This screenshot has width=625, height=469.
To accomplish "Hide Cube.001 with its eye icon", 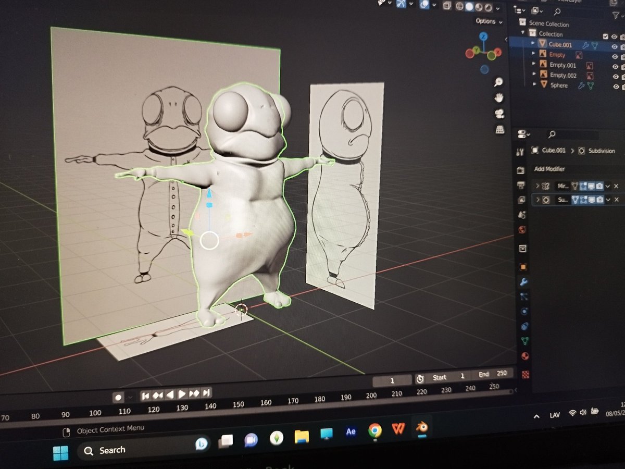I will coord(615,47).
